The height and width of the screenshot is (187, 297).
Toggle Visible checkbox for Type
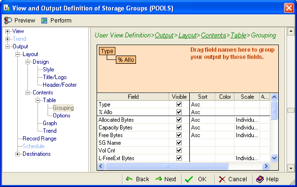pyautogui.click(x=179, y=104)
